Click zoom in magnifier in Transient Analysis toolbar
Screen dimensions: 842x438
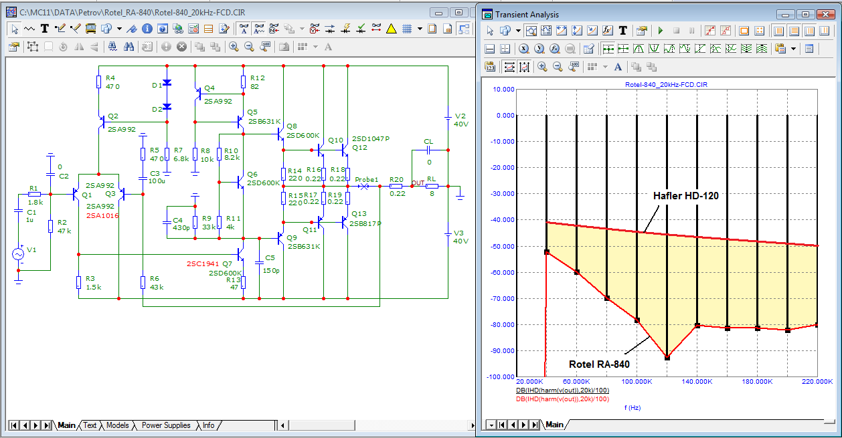(542, 67)
